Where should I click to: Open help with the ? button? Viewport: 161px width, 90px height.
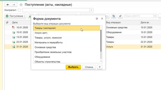(x=100, y=67)
